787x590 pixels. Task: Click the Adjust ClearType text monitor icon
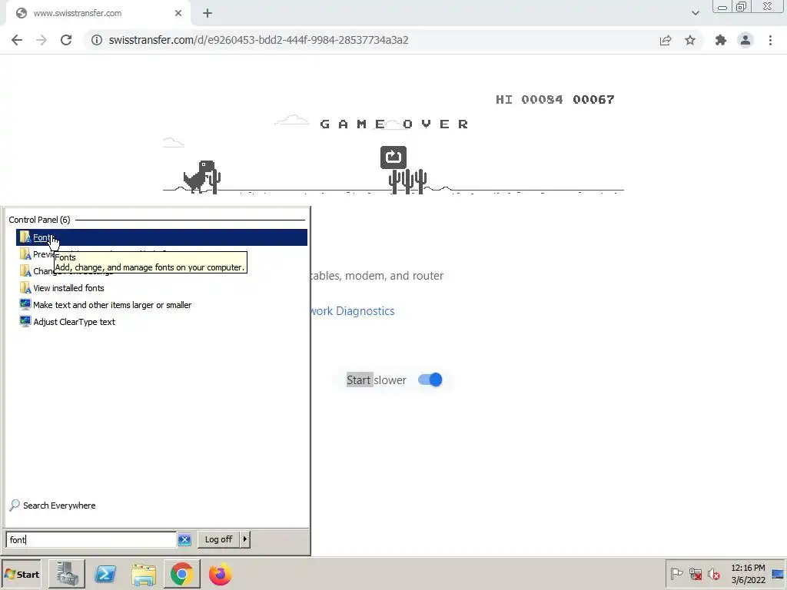[25, 321]
